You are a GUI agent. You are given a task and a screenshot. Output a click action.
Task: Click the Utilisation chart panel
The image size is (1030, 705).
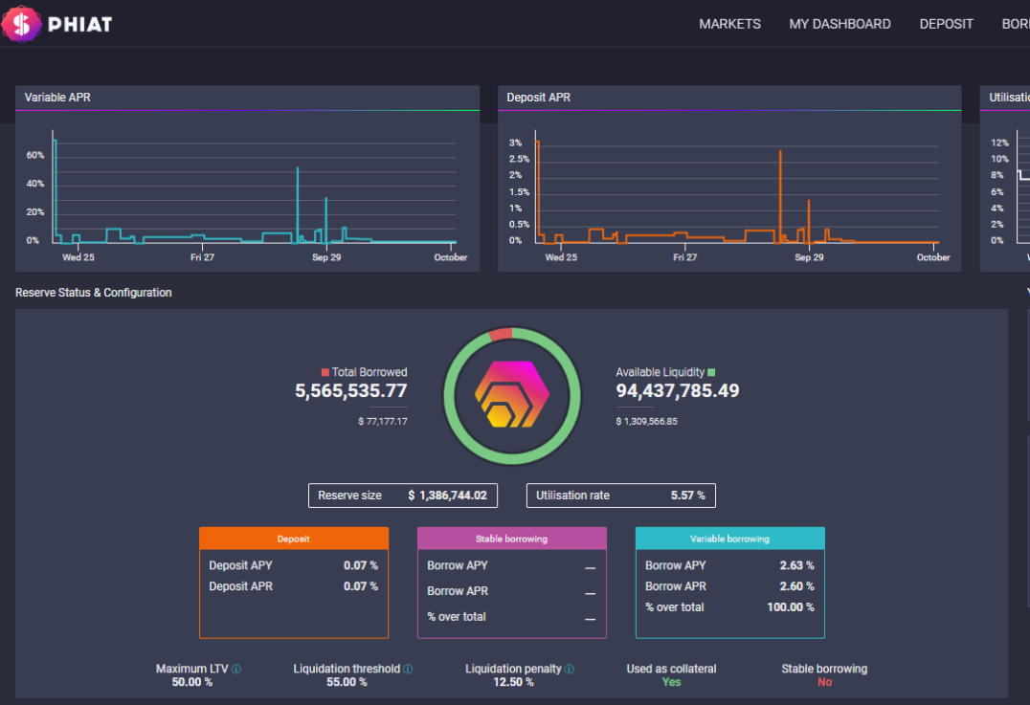1005,179
